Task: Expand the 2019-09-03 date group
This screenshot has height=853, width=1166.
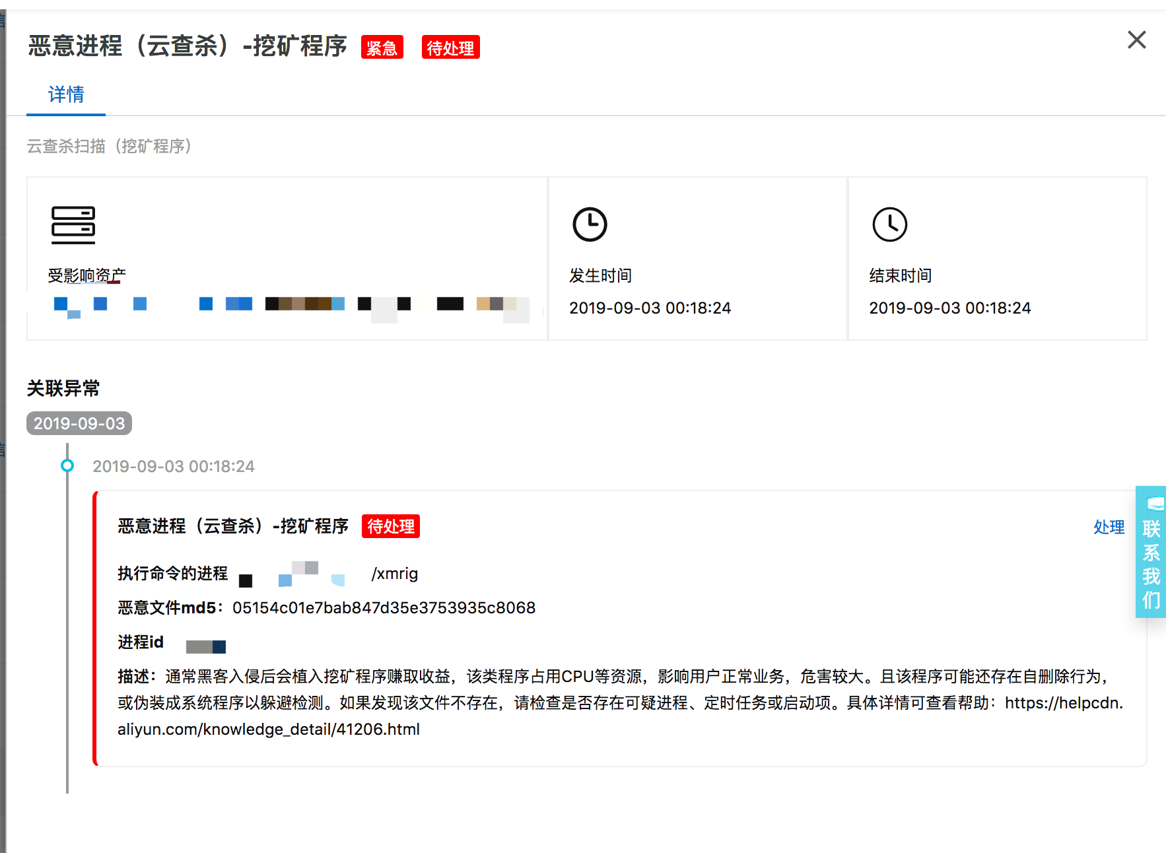Action: [x=79, y=423]
